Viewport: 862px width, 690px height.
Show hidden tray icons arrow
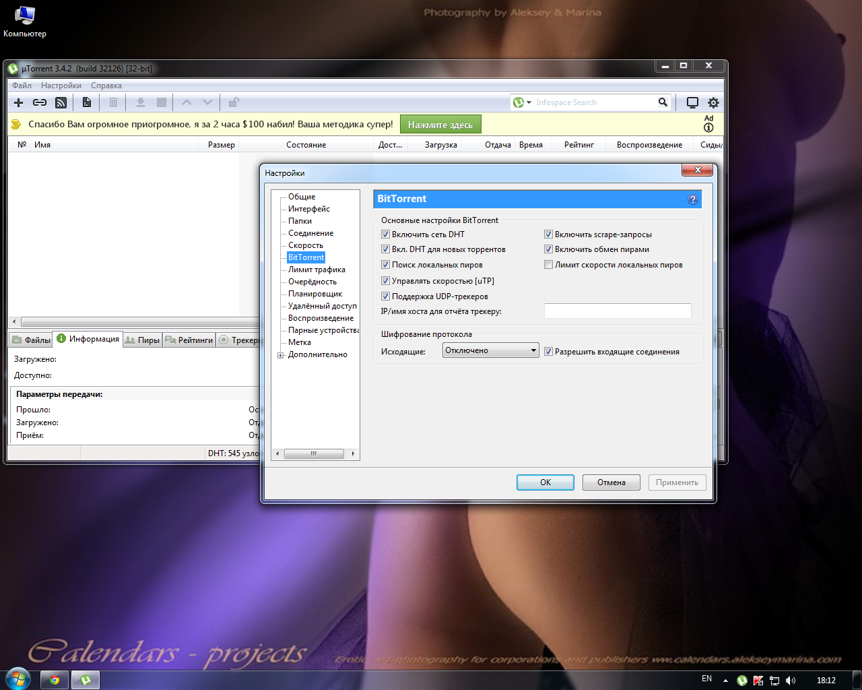point(725,681)
